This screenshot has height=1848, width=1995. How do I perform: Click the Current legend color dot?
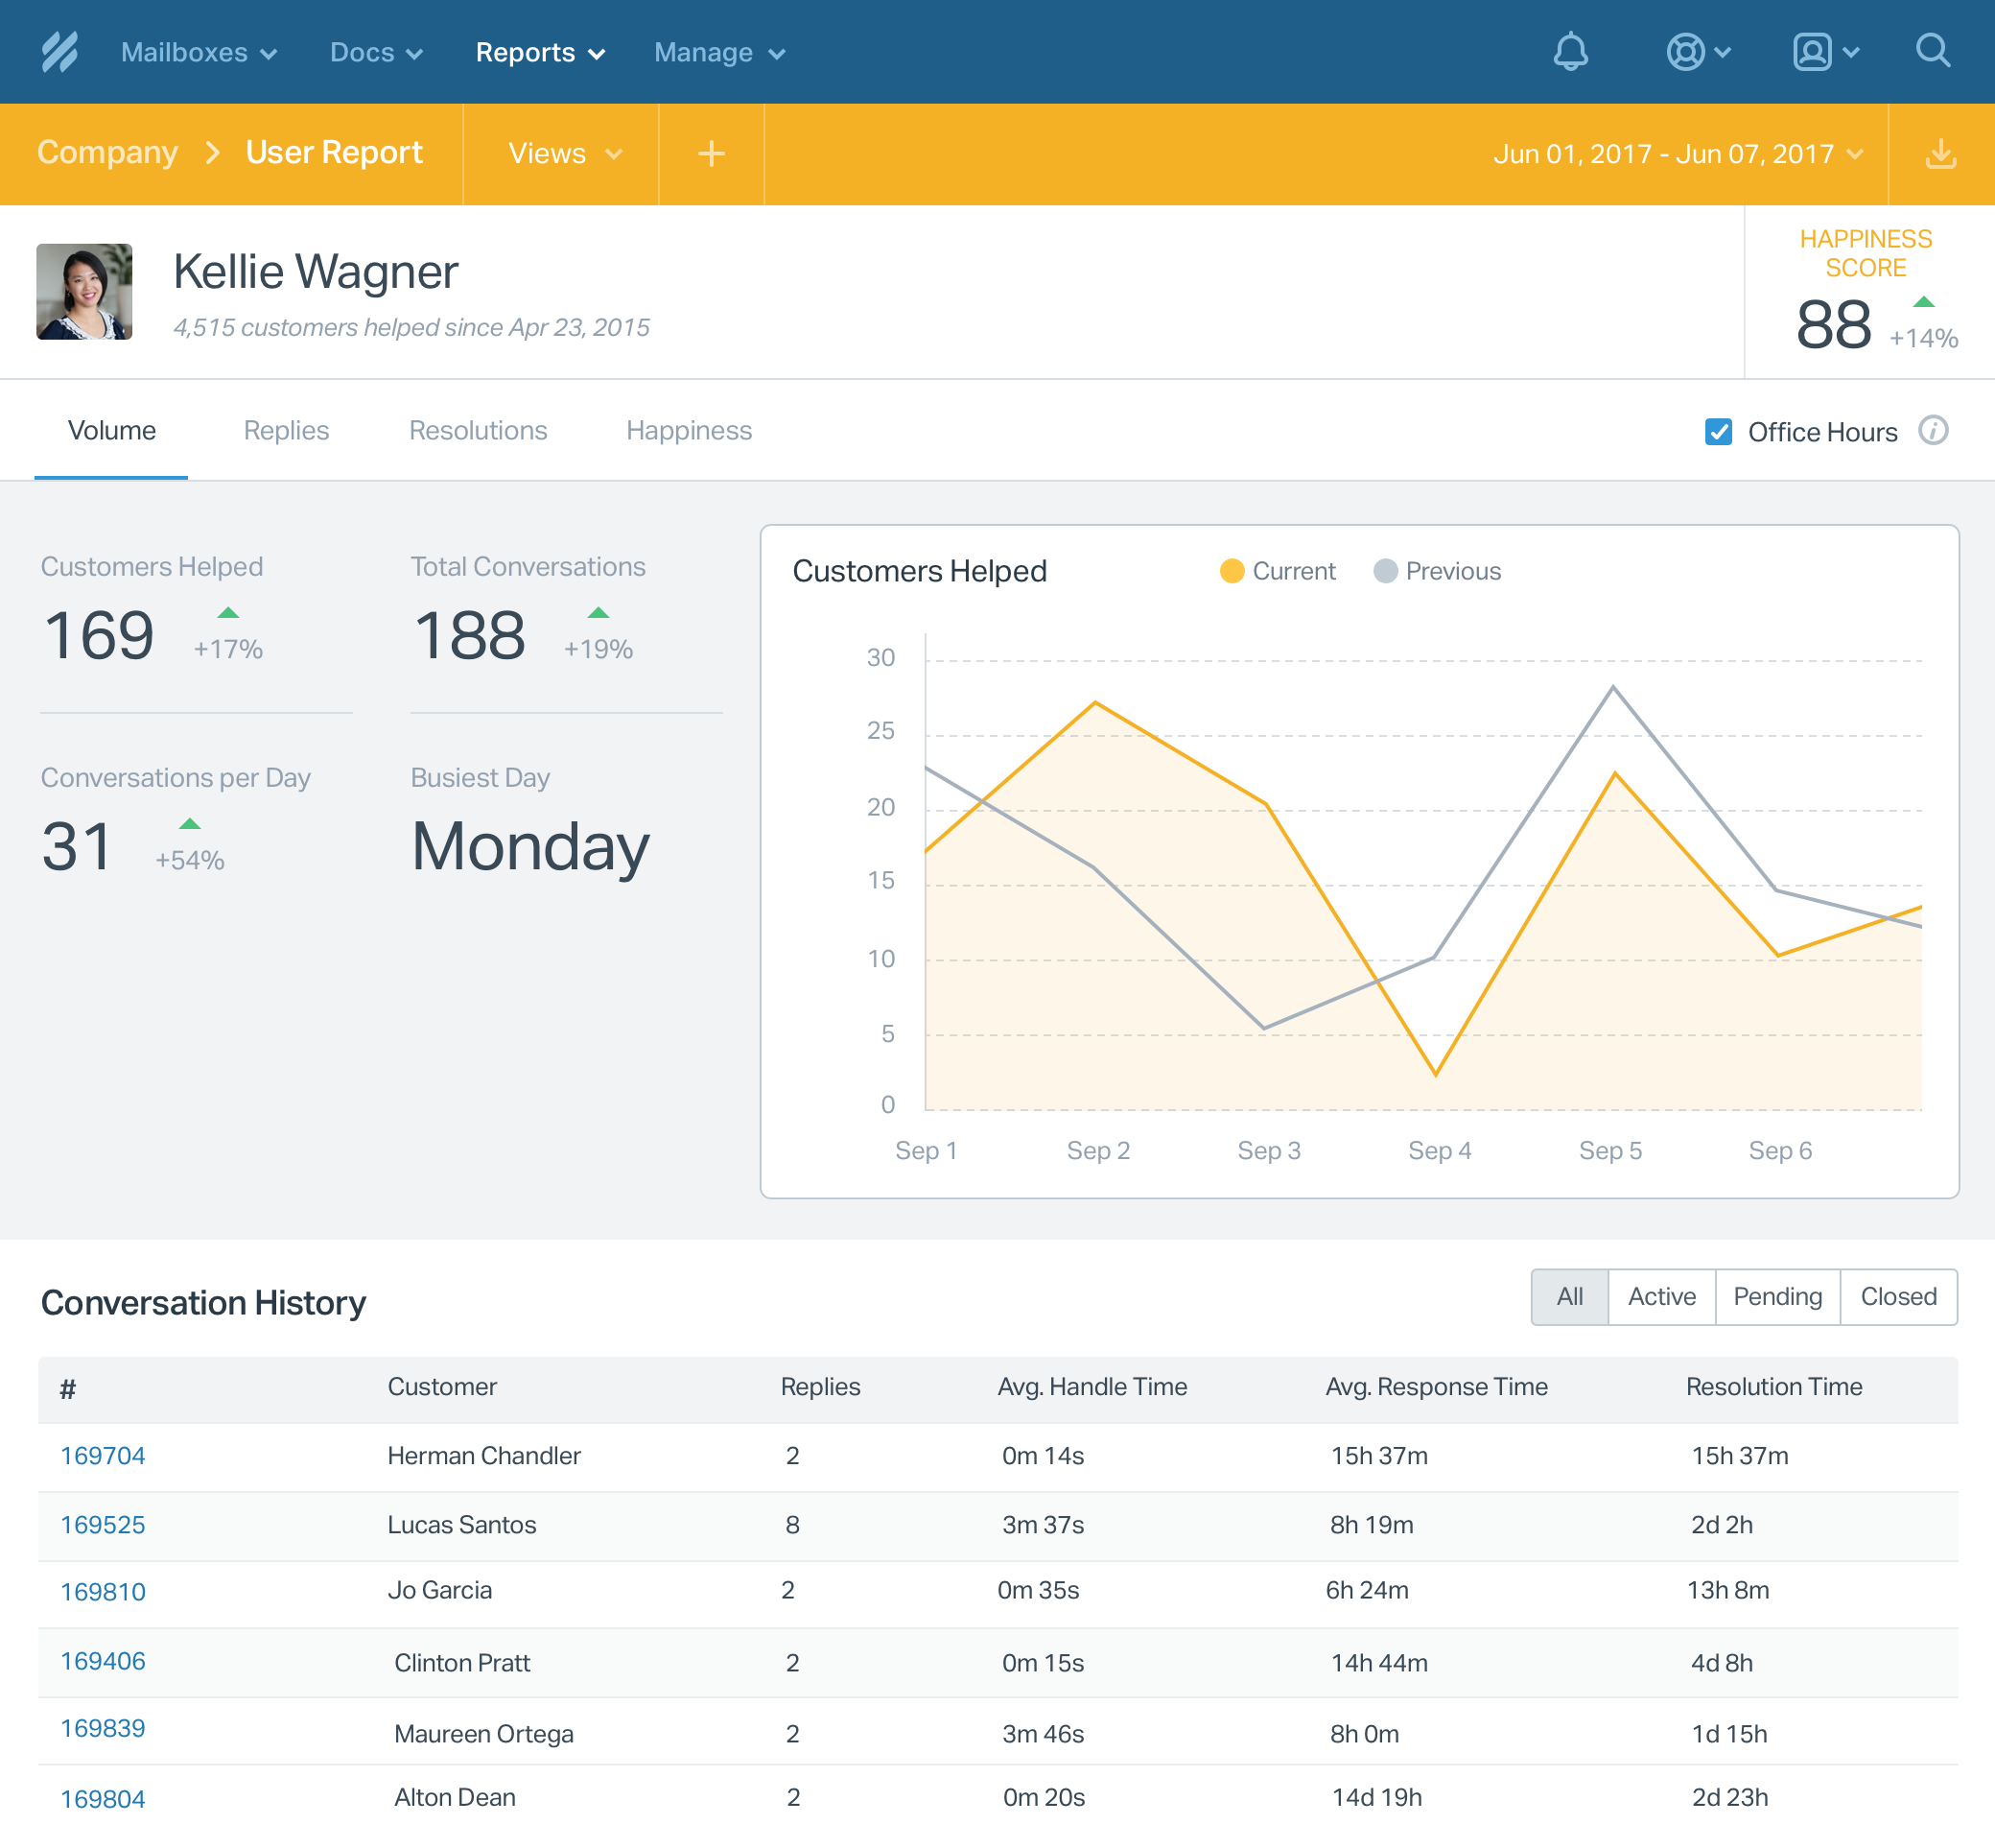[x=1232, y=571]
